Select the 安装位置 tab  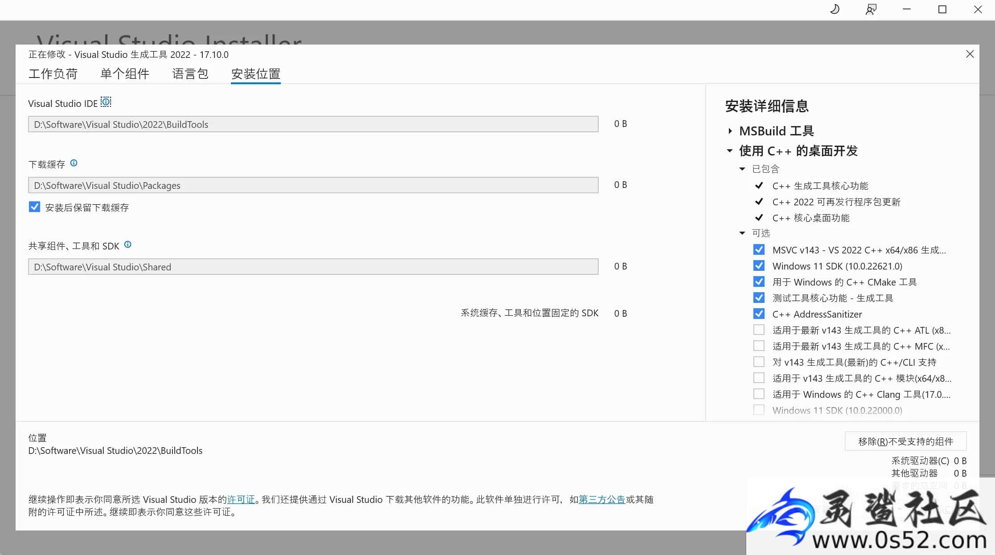256,73
